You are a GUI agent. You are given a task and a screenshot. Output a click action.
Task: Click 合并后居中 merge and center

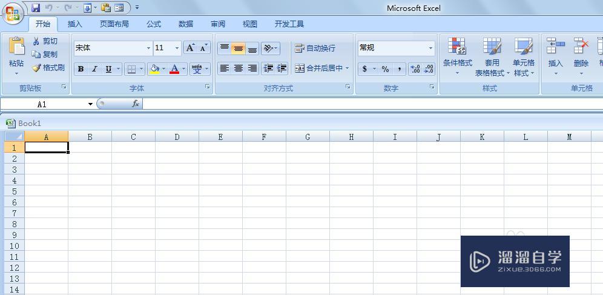coord(319,68)
